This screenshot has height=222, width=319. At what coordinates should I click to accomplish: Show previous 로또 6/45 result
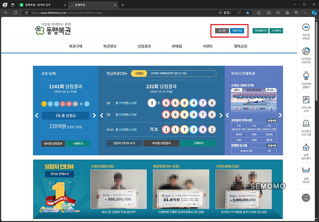(37, 115)
